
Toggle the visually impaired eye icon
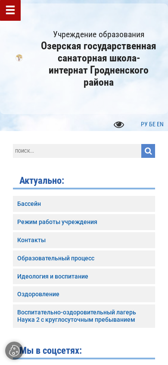(119, 125)
